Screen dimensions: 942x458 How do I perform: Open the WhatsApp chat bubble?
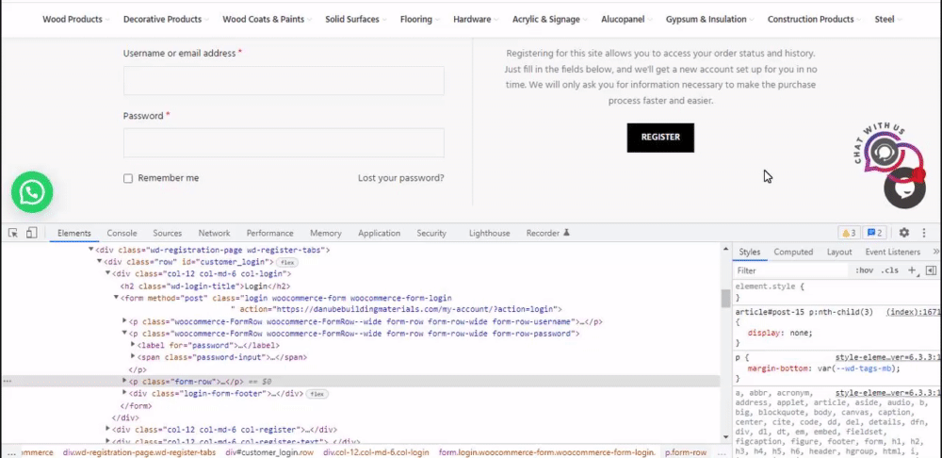point(32,192)
